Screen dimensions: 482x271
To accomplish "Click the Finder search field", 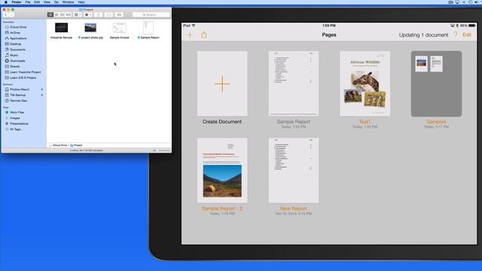I will (x=151, y=15).
